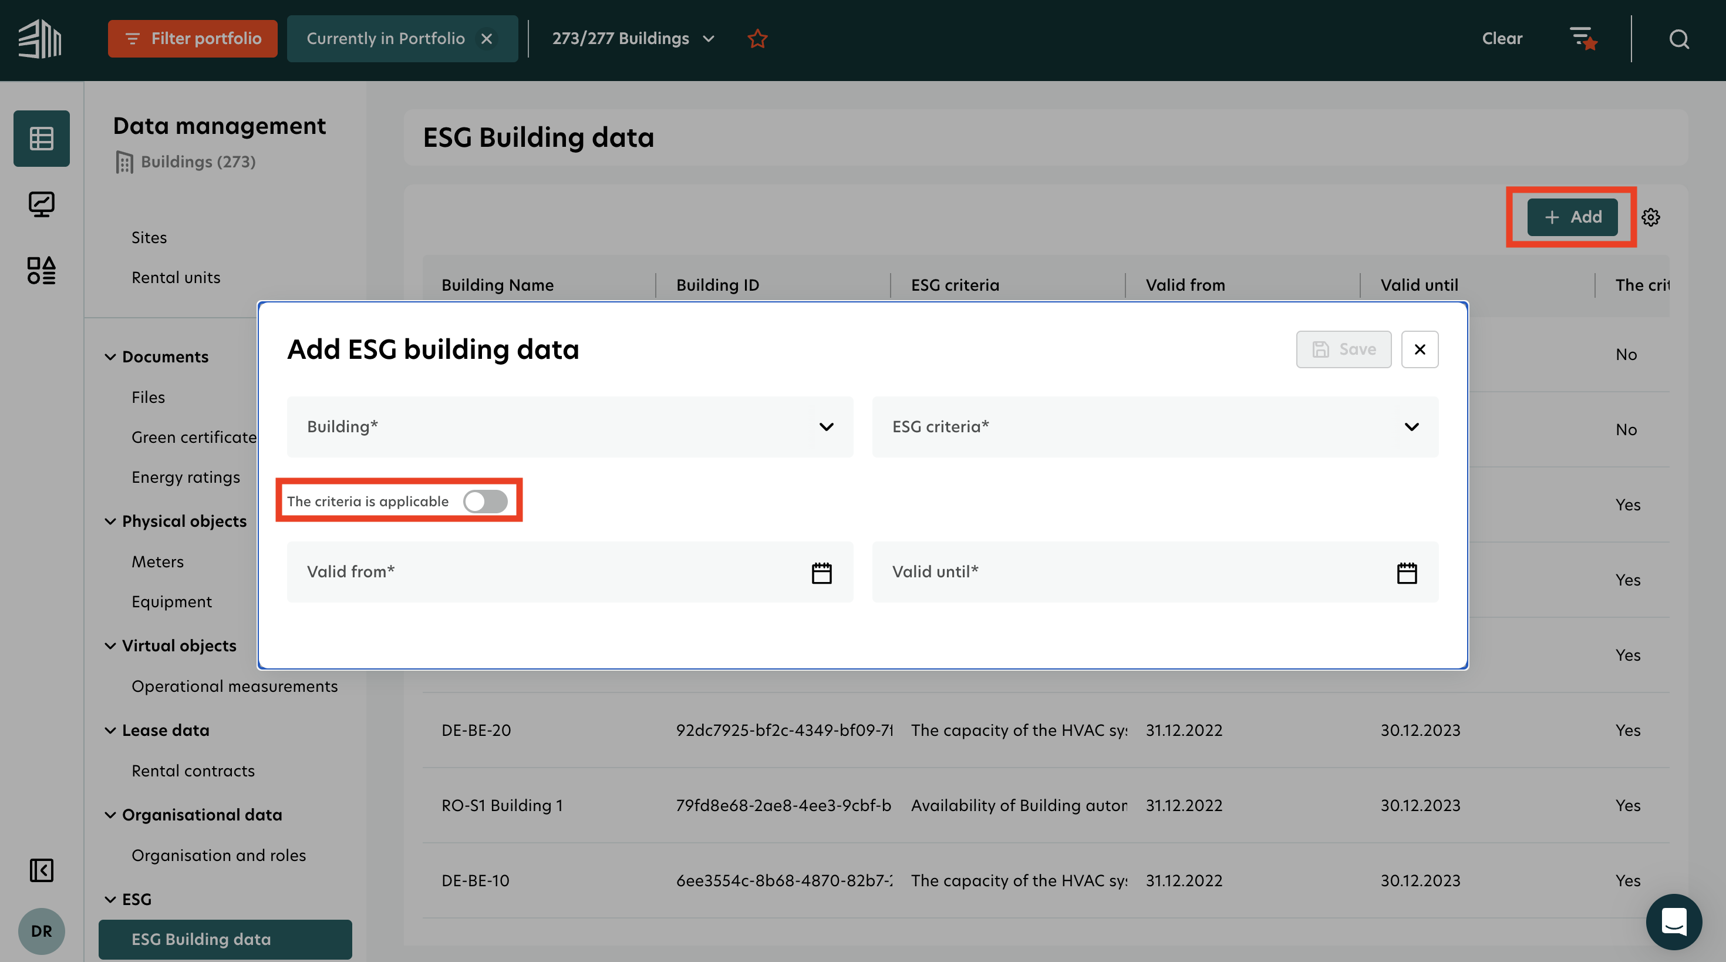
Task: Open Rental contracts menu item
Action: tap(193, 771)
